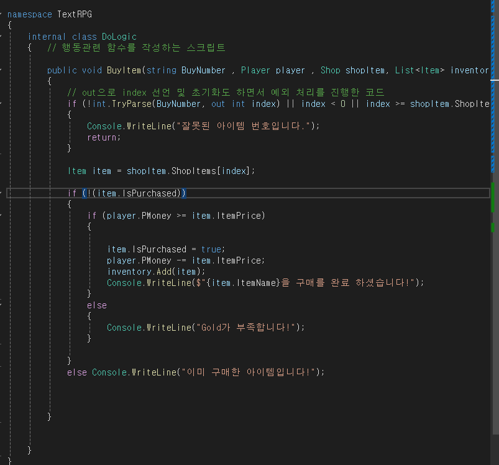
Task: Click 'Item' type in the item declaration
Action: [76, 171]
